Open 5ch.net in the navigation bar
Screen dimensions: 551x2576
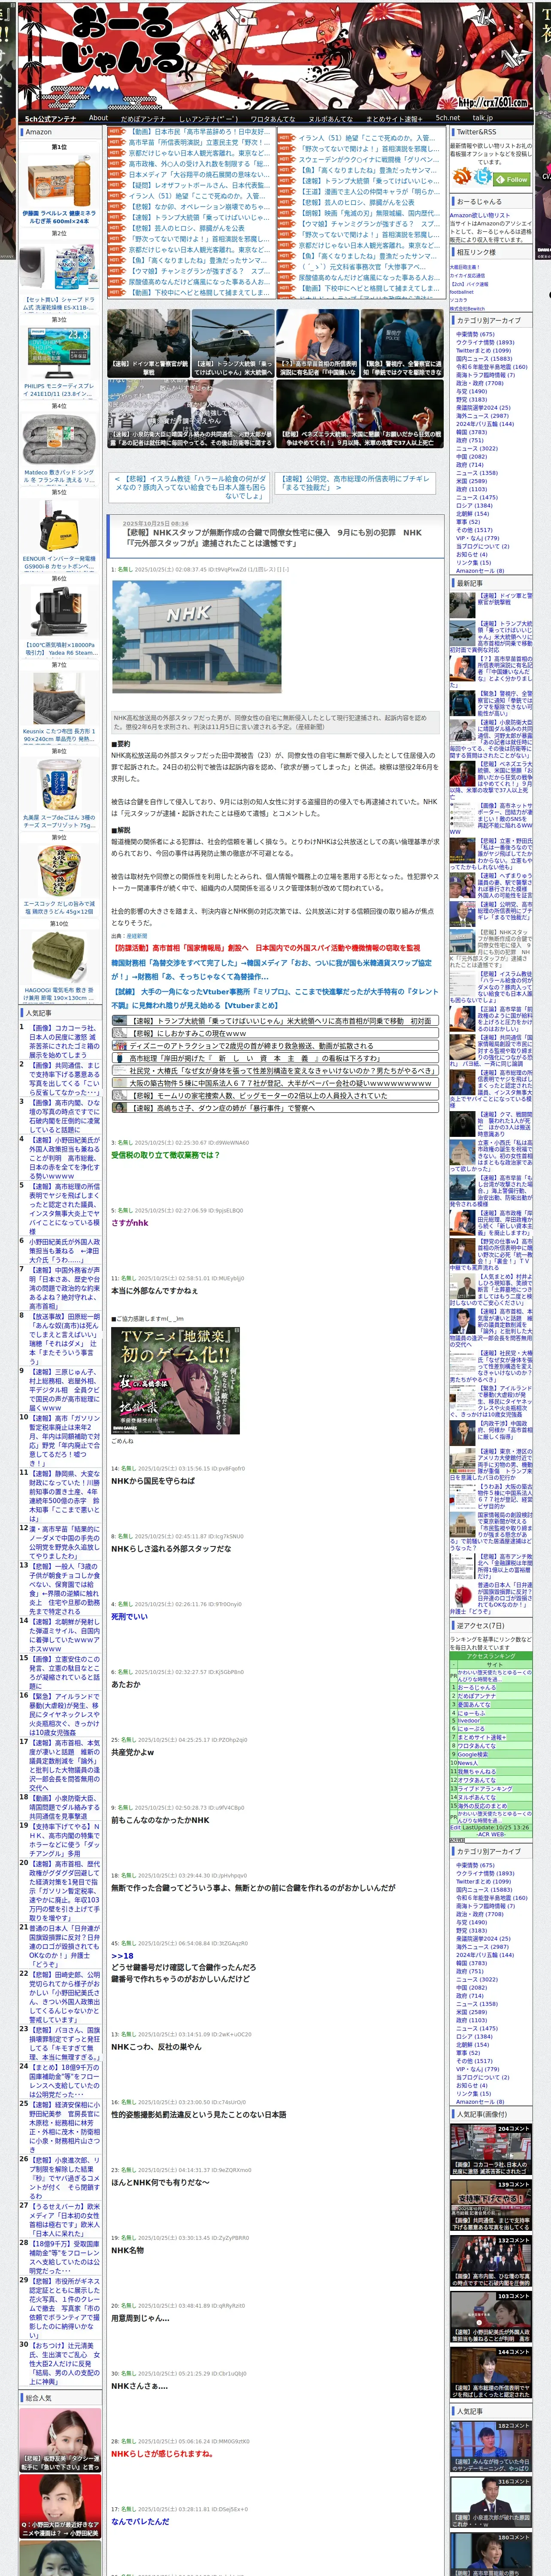coord(447,118)
